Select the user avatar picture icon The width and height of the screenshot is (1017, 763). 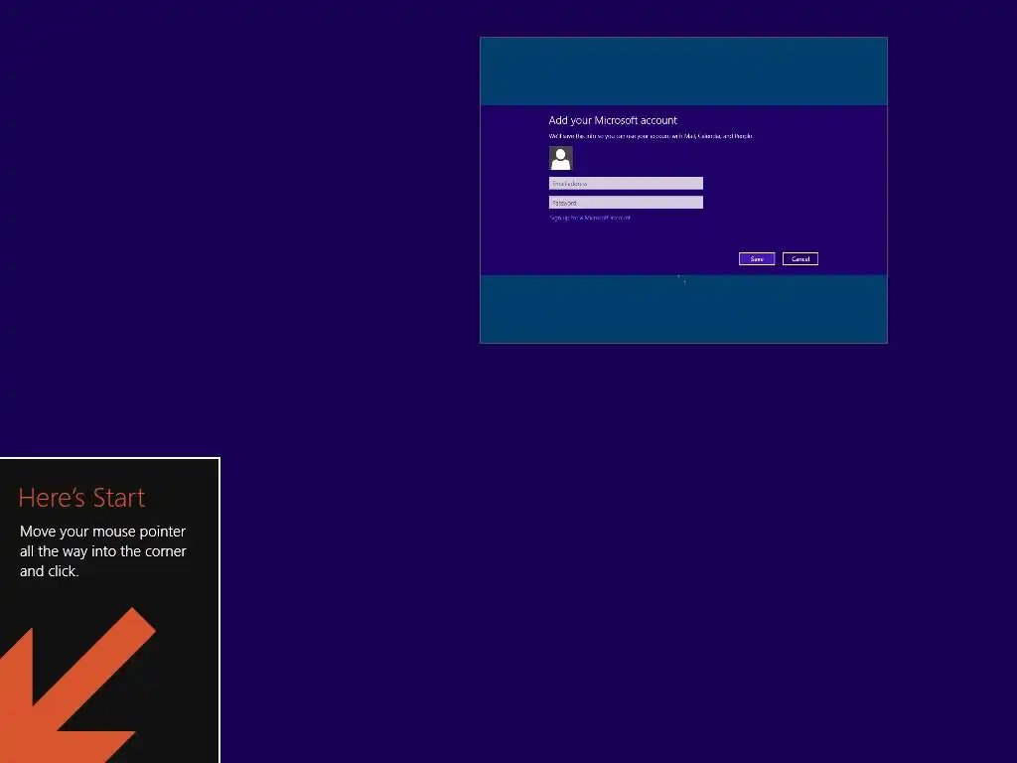tap(561, 158)
